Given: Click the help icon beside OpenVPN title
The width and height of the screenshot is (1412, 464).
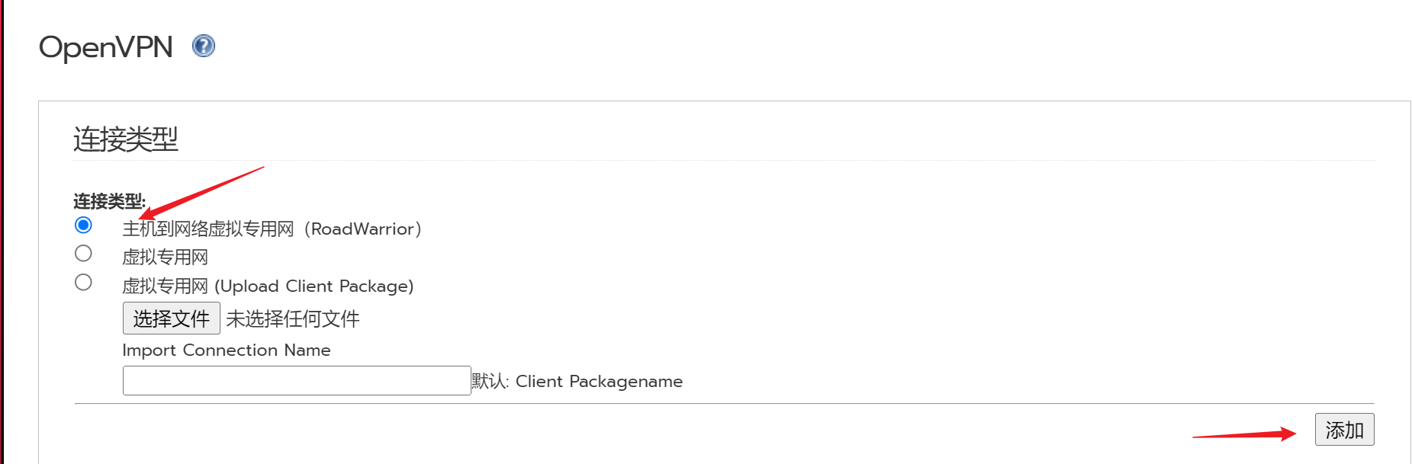Looking at the screenshot, I should 203,46.
